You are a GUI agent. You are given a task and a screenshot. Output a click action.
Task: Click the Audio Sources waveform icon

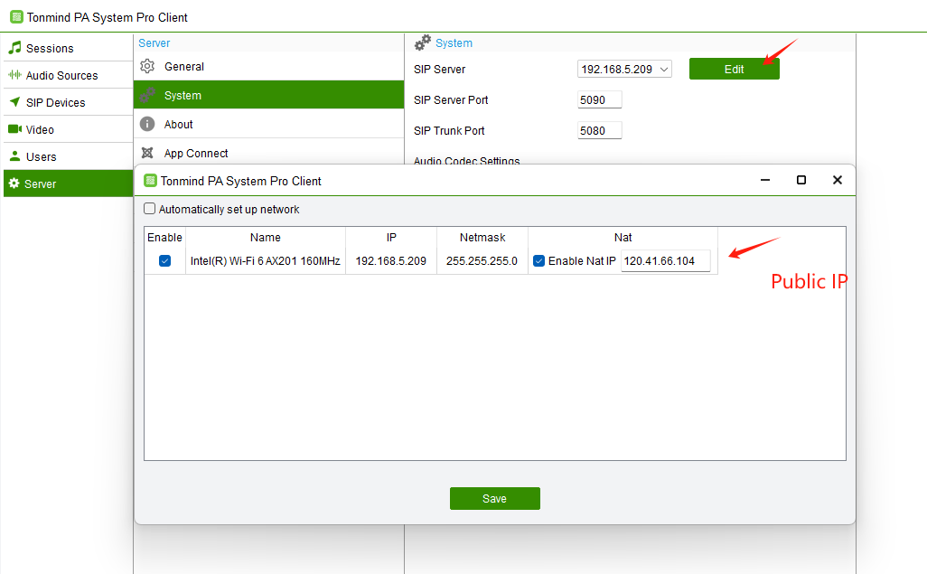[x=14, y=75]
